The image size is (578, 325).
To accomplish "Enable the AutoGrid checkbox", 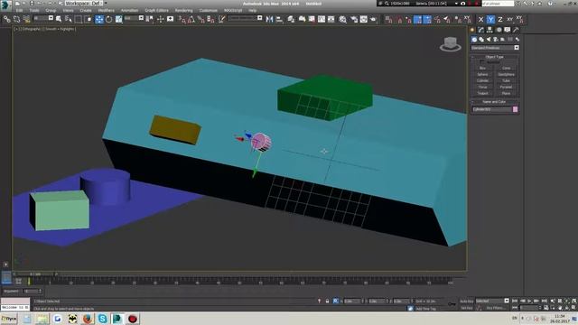I will click(481, 62).
